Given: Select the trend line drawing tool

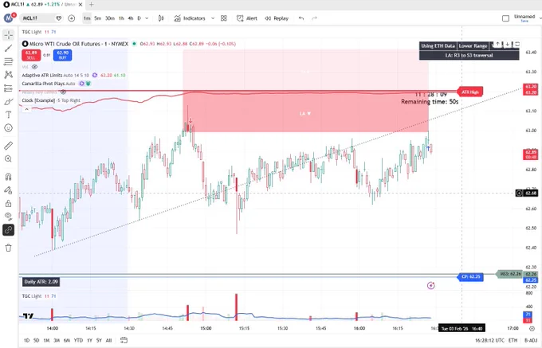Looking at the screenshot, I should [9, 49].
